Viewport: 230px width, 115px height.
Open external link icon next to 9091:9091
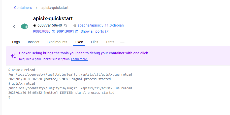(77, 32)
